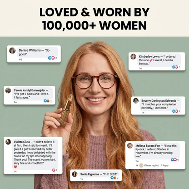The height and width of the screenshot is (189, 189).
Task: Expand the Kivora replied 1 Reply thread
Action: (x=156, y=165)
